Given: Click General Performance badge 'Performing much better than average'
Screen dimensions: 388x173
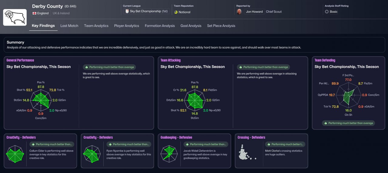Looking at the screenshot, I should [109, 67].
